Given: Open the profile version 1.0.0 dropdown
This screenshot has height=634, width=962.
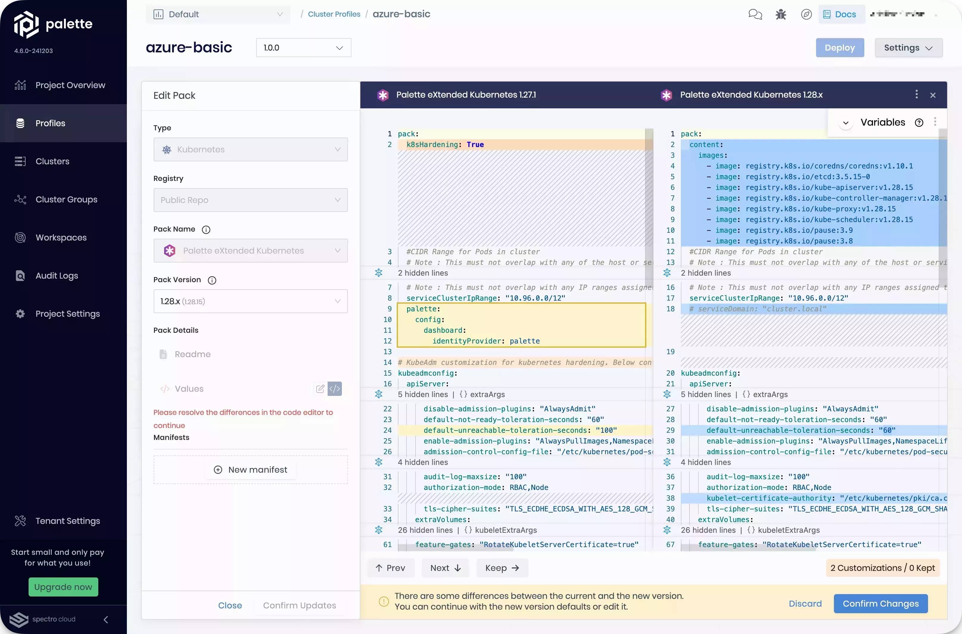Looking at the screenshot, I should pyautogui.click(x=303, y=47).
